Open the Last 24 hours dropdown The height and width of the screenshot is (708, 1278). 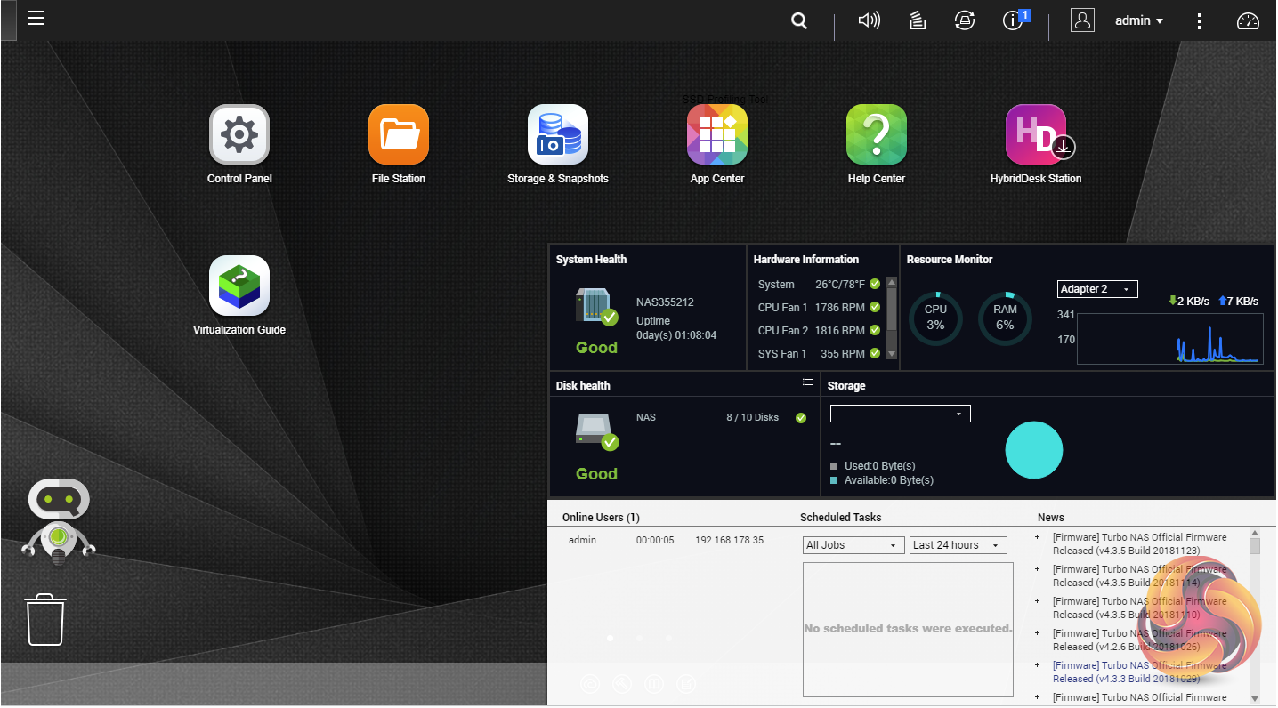coord(958,545)
